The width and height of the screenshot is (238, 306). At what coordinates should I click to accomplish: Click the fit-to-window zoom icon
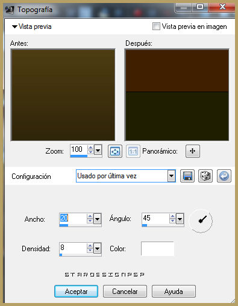click(x=115, y=151)
